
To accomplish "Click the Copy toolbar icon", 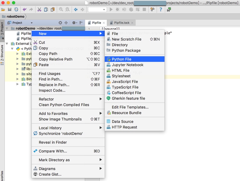I will [46, 10].
